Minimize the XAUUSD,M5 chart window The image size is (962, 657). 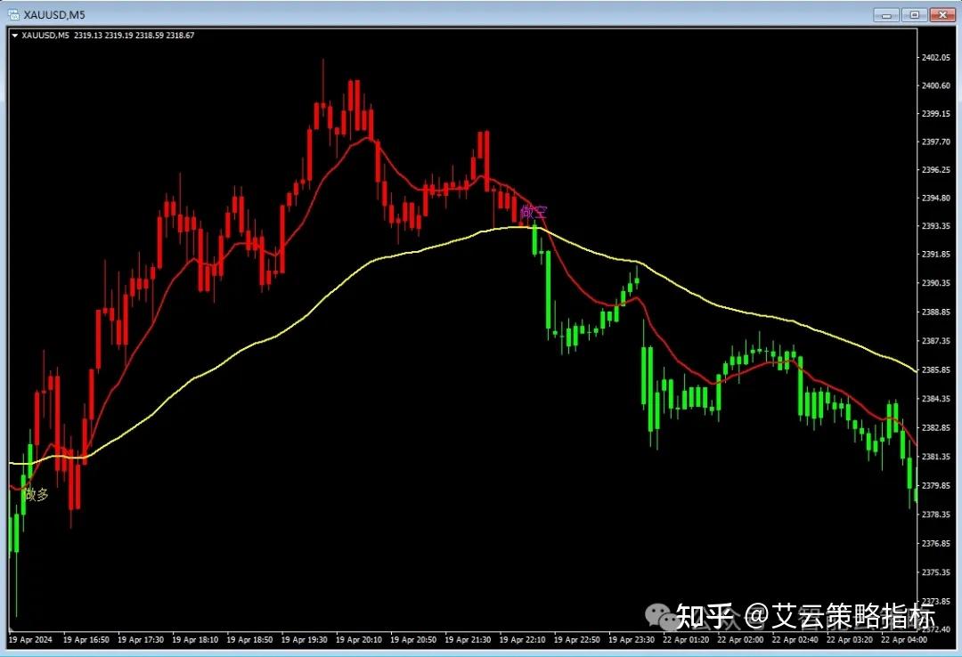pos(886,15)
